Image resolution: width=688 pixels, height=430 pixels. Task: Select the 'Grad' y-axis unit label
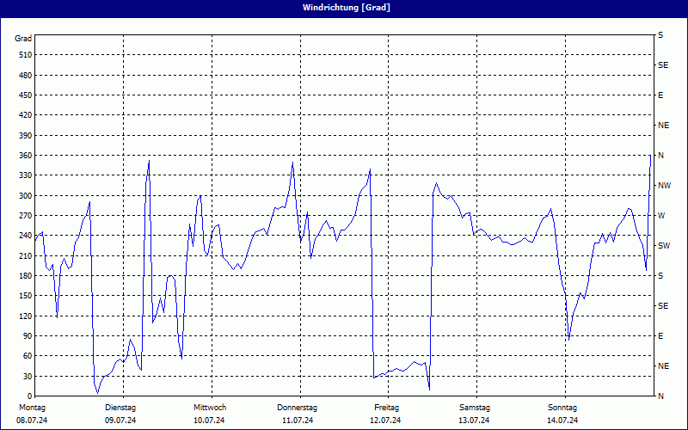tap(23, 39)
